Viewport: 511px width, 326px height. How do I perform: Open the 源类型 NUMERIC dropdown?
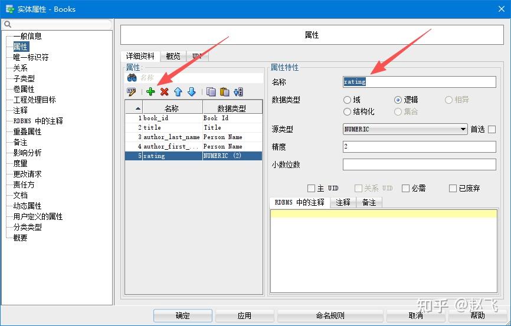click(405, 129)
